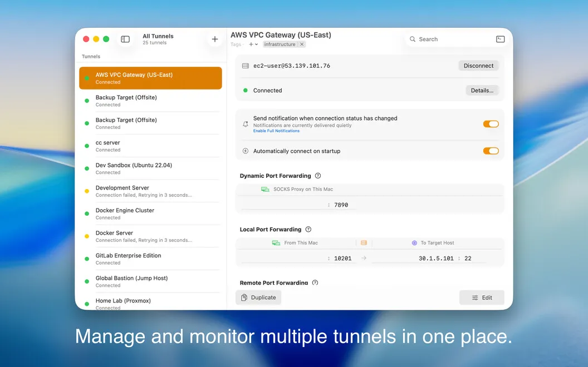588x367 pixels.
Task: Open the add-tag plus dropdown beside Tags
Action: (253, 44)
